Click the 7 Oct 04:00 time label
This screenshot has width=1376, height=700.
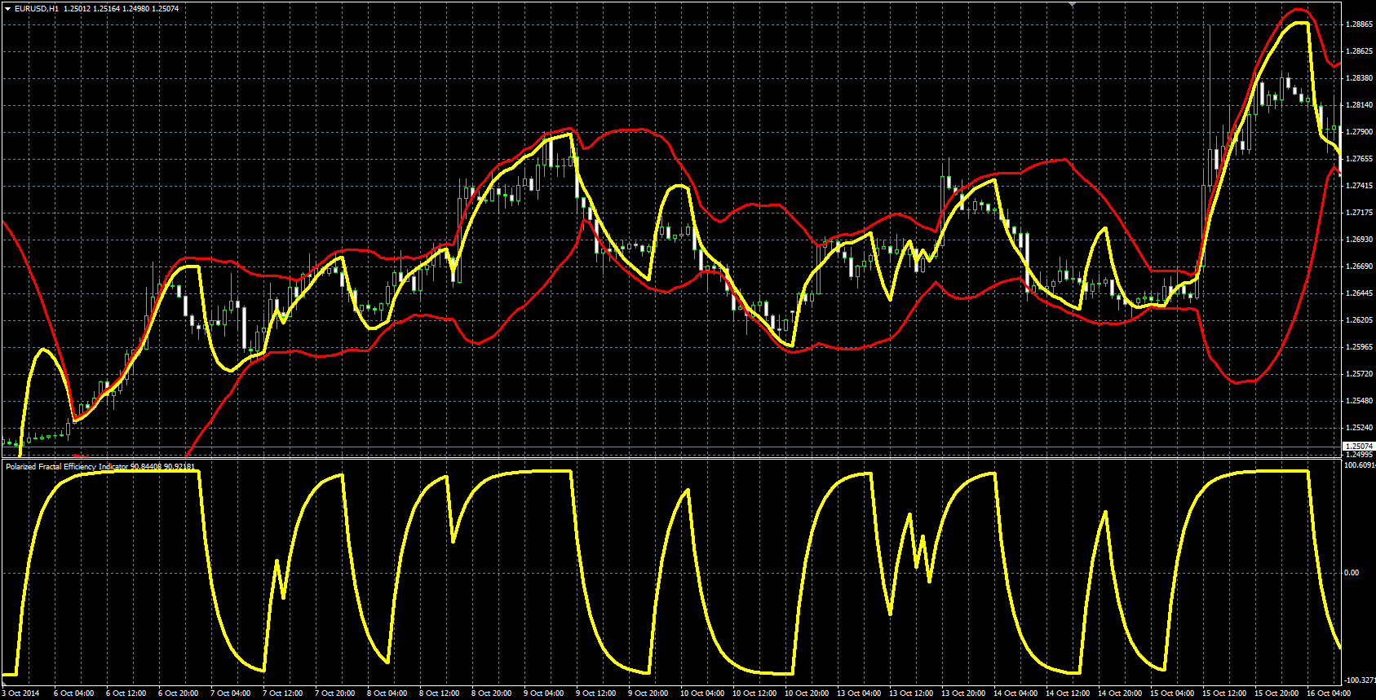click(230, 693)
